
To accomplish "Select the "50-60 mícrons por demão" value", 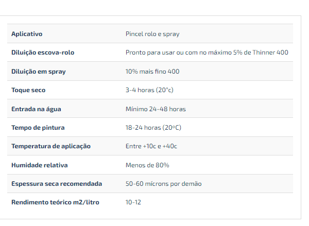I will [x=163, y=184].
